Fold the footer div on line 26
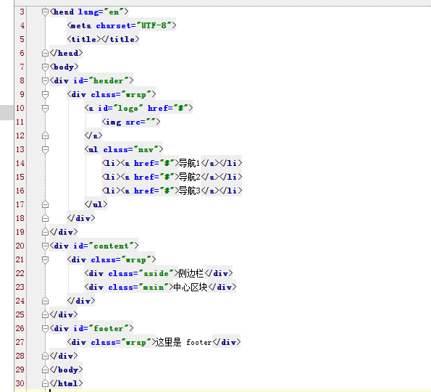 click(x=46, y=328)
